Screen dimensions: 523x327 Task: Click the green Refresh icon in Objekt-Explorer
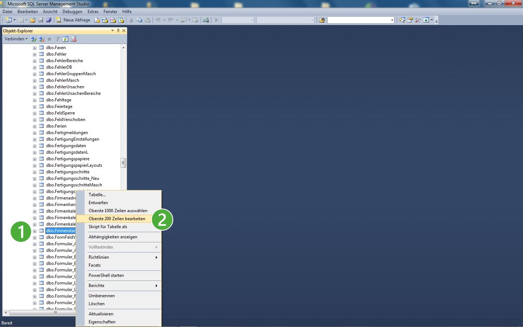click(65, 39)
